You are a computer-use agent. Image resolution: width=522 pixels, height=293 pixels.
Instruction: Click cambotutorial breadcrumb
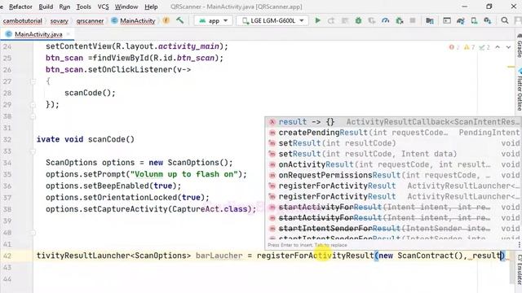(22, 20)
